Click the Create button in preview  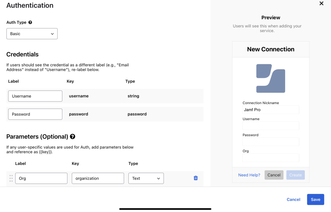pyautogui.click(x=295, y=175)
